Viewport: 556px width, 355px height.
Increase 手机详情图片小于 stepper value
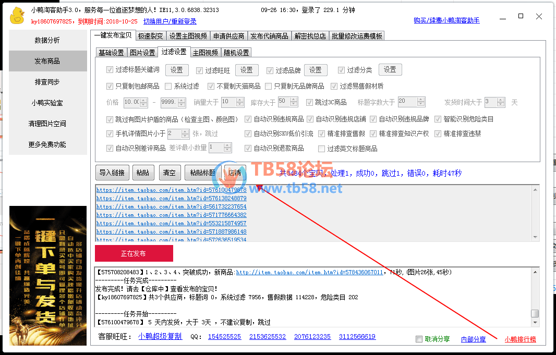point(186,131)
